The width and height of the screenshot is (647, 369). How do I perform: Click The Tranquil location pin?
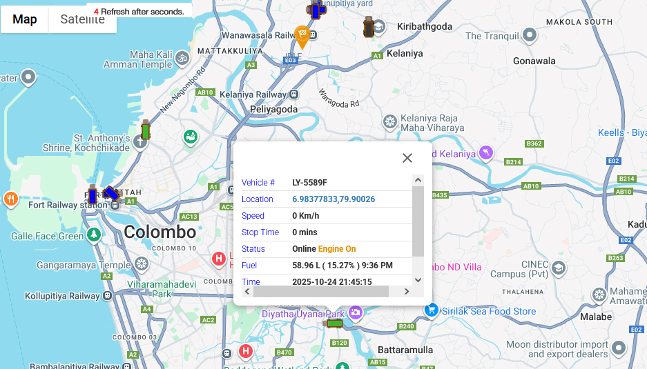coord(530,35)
